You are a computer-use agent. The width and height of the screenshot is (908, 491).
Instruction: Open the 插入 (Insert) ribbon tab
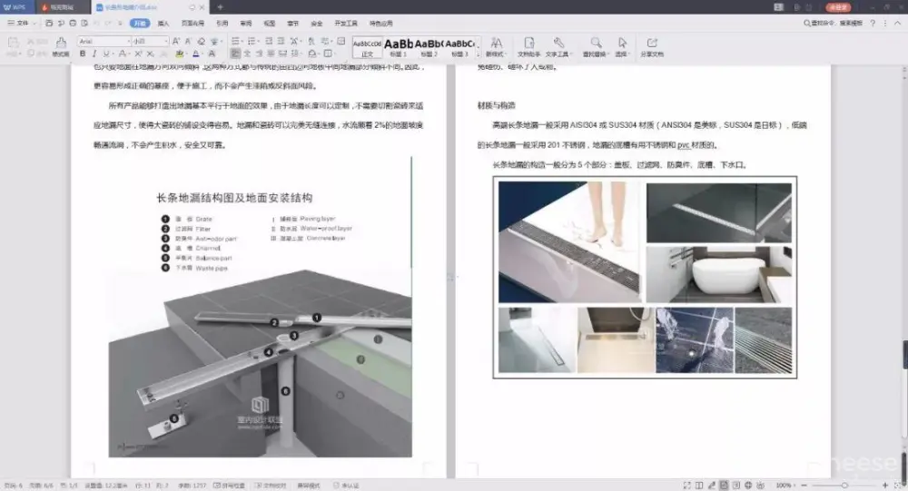click(163, 24)
